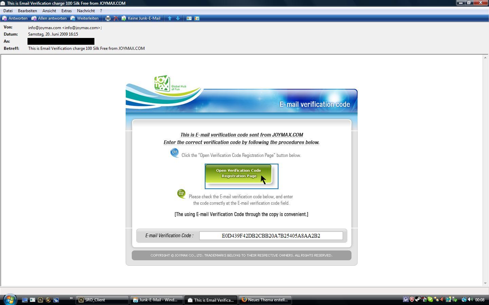Click the Antworten (reply) toolbar button
Image resolution: width=489 pixels, height=305 pixels.
[15, 18]
